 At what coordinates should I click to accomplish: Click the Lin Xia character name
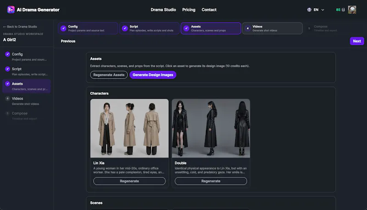tap(99, 163)
